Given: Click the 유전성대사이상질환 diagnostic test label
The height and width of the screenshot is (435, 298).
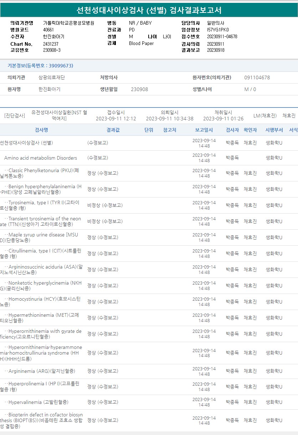Looking at the screenshot, I should (59, 115).
